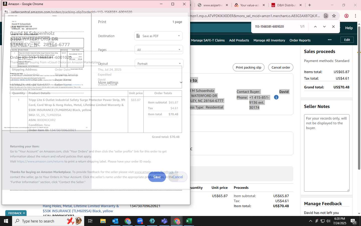The height and width of the screenshot is (226, 361).
Task: Open the network icon in system tray
Action: [x=323, y=221]
